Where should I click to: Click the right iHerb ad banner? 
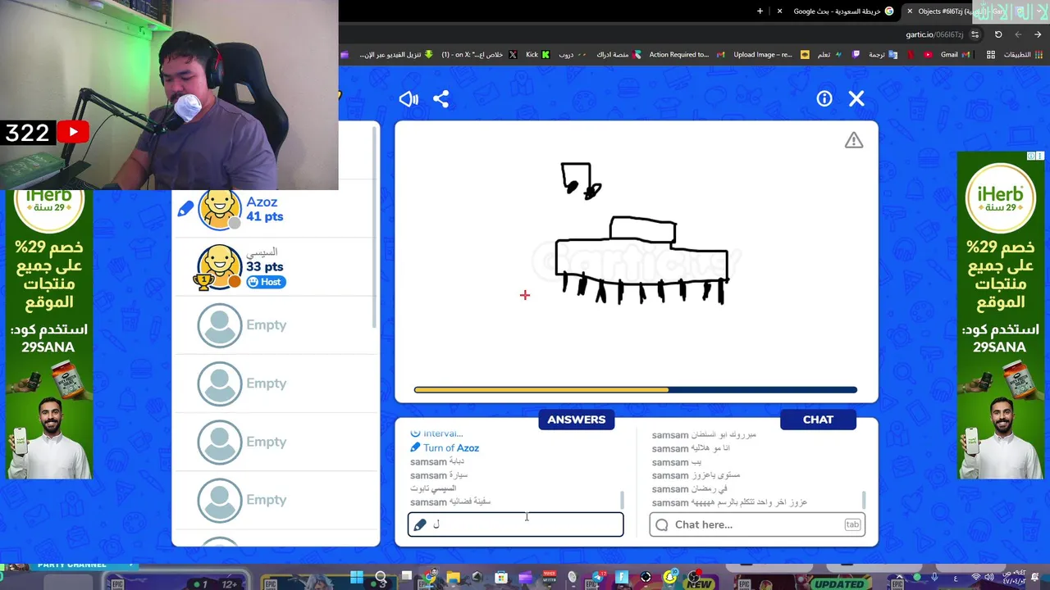pos(1000,315)
